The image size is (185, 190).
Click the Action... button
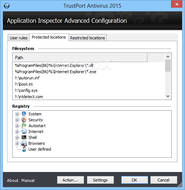coord(70,180)
